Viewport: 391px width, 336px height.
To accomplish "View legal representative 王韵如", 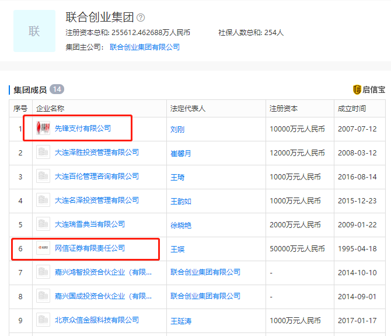I will click(181, 201).
